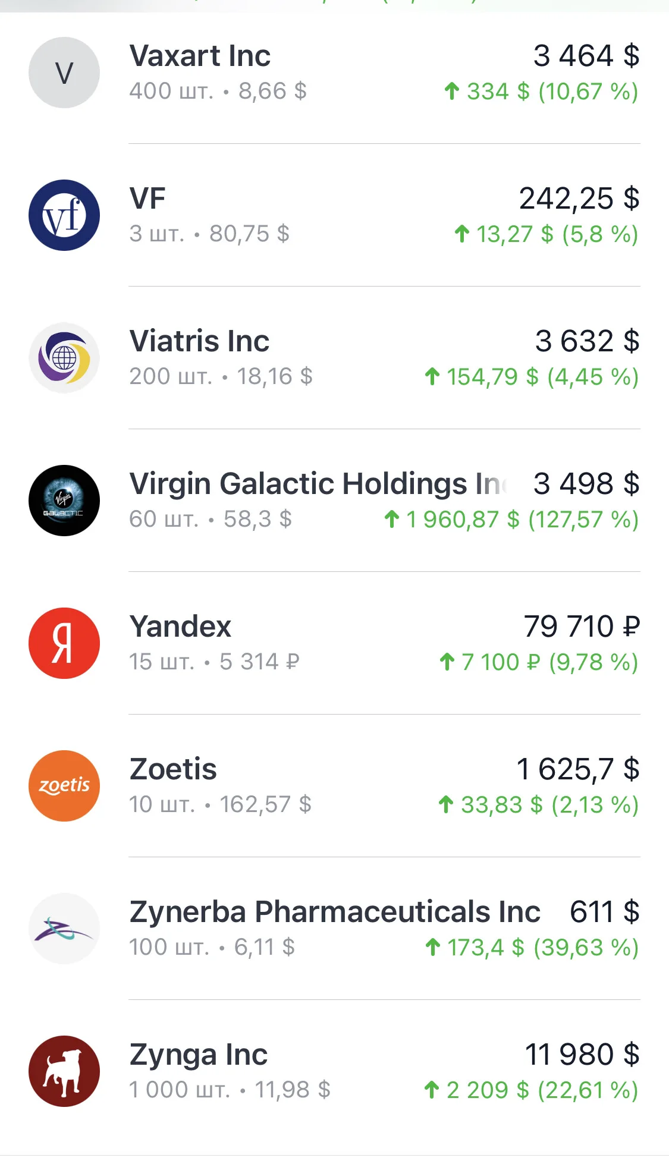Tap the Vaxart Inc gray V icon
Viewport: 669px width, 1164px height.
coord(64,73)
